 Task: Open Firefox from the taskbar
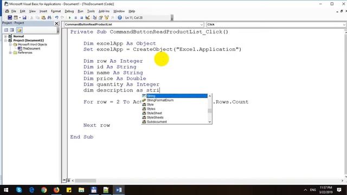[56, 190]
